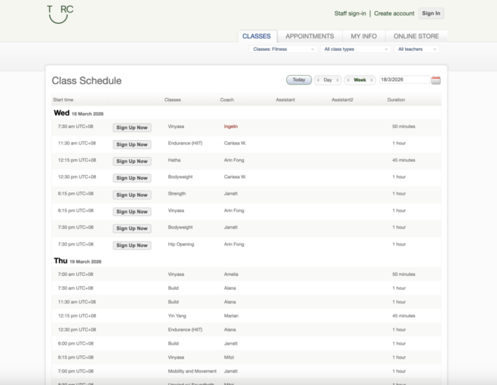Click the Sign In button
497x385 pixels.
430,13
